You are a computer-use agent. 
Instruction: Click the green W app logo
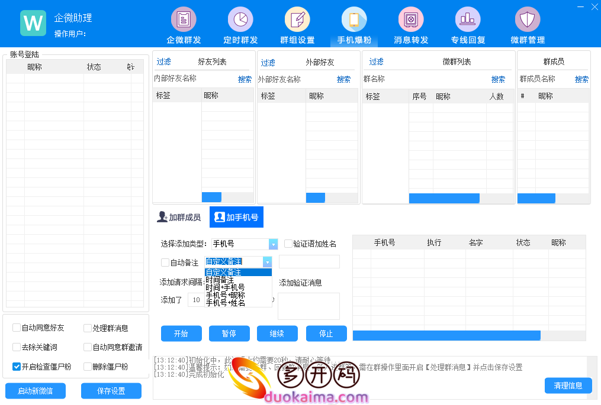pos(33,23)
